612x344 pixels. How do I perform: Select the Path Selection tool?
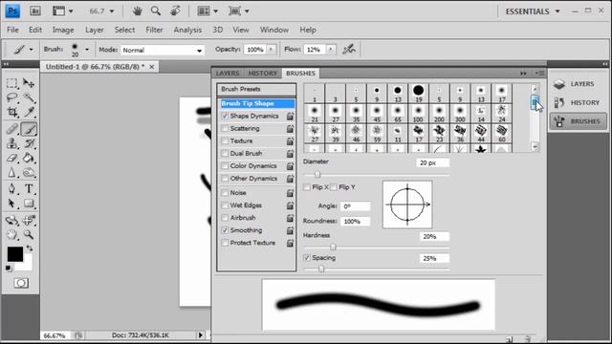(x=11, y=204)
